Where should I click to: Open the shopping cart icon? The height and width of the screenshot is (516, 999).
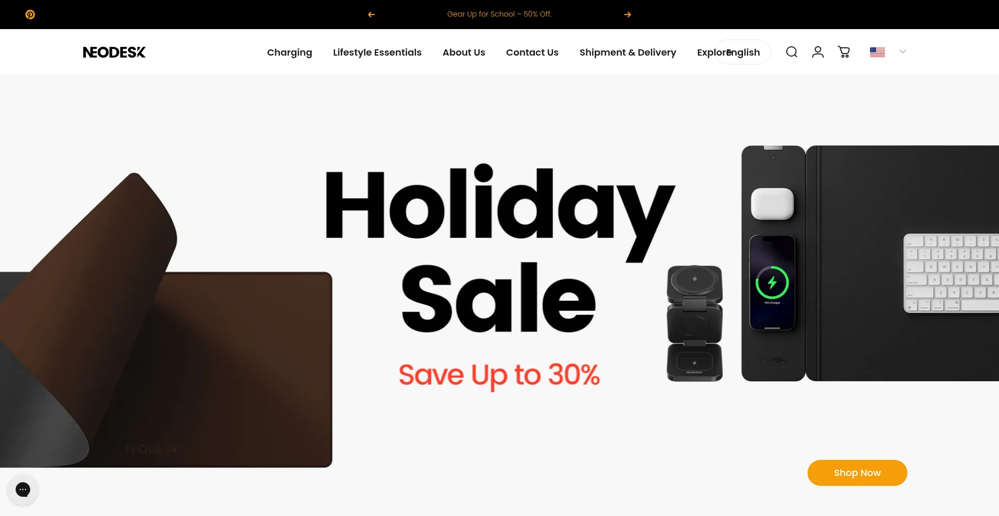point(844,52)
